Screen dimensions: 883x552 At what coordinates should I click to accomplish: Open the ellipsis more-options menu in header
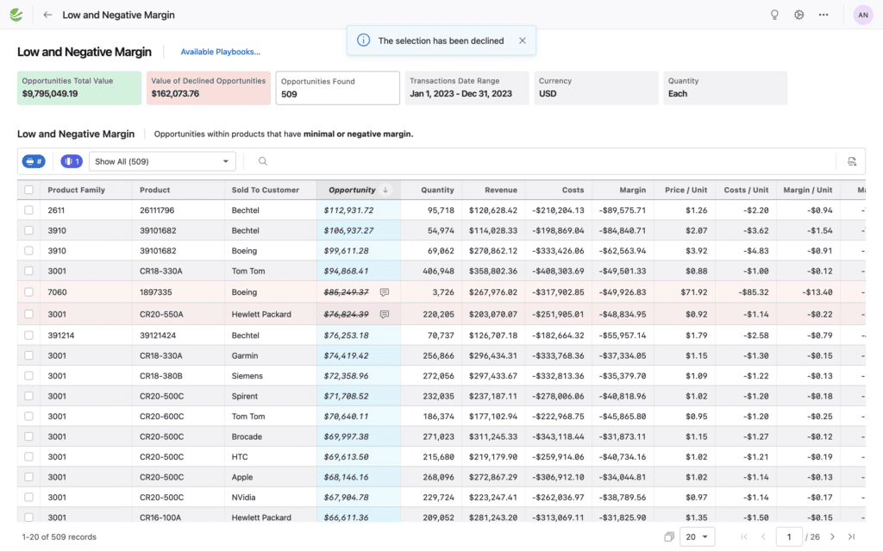pyautogui.click(x=824, y=14)
